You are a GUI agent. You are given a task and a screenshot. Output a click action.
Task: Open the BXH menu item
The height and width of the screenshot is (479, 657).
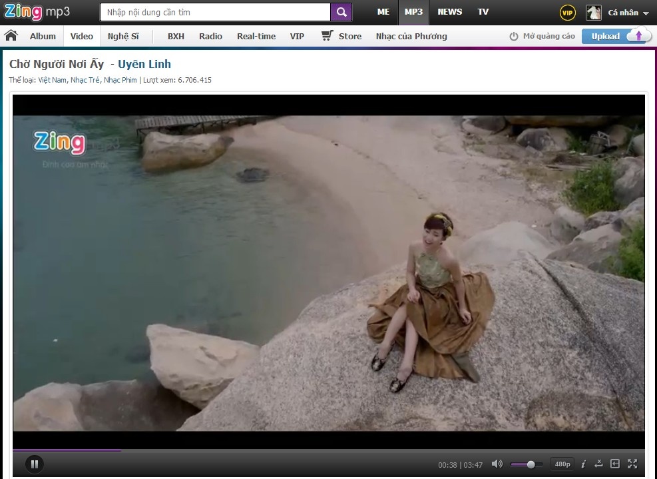coord(176,36)
